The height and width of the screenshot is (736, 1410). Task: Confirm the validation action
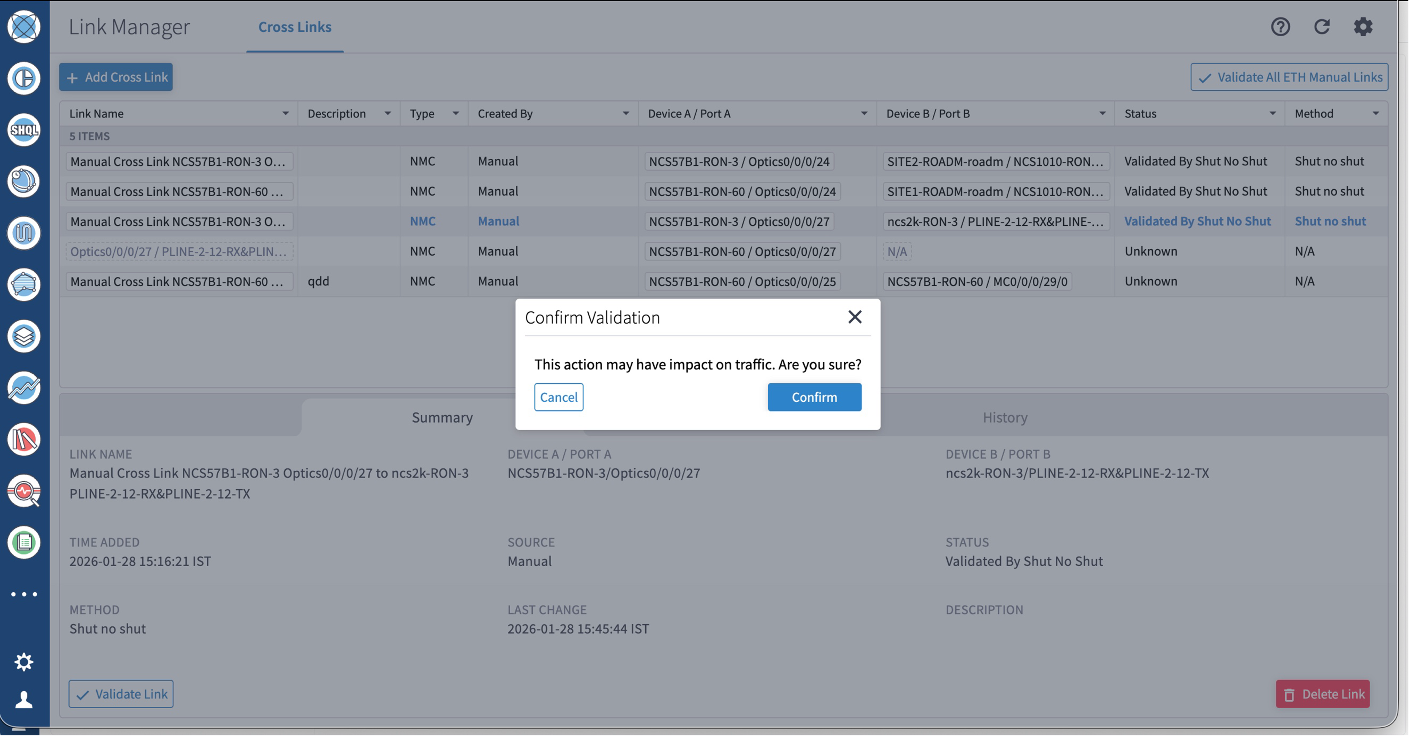pyautogui.click(x=814, y=397)
